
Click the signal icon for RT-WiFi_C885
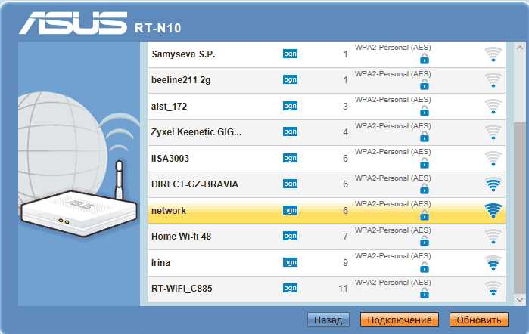coord(493,289)
